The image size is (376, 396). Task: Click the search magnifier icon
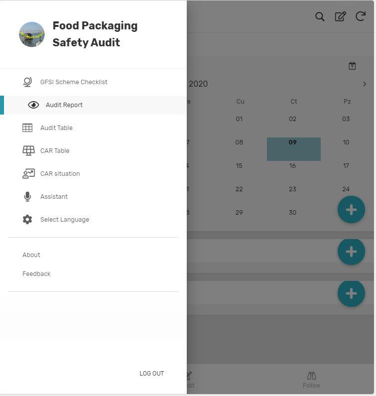click(320, 17)
